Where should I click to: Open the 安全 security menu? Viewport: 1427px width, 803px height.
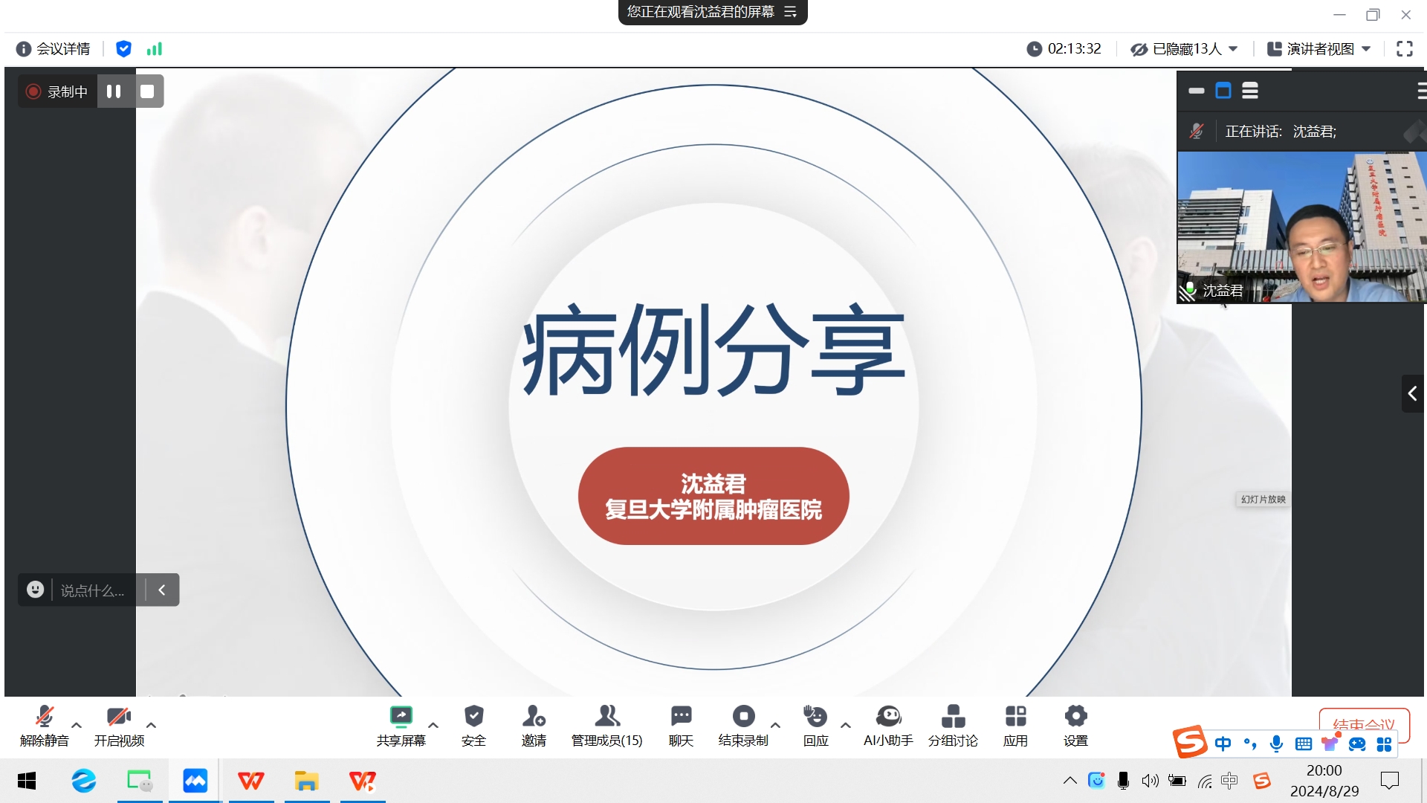point(473,726)
